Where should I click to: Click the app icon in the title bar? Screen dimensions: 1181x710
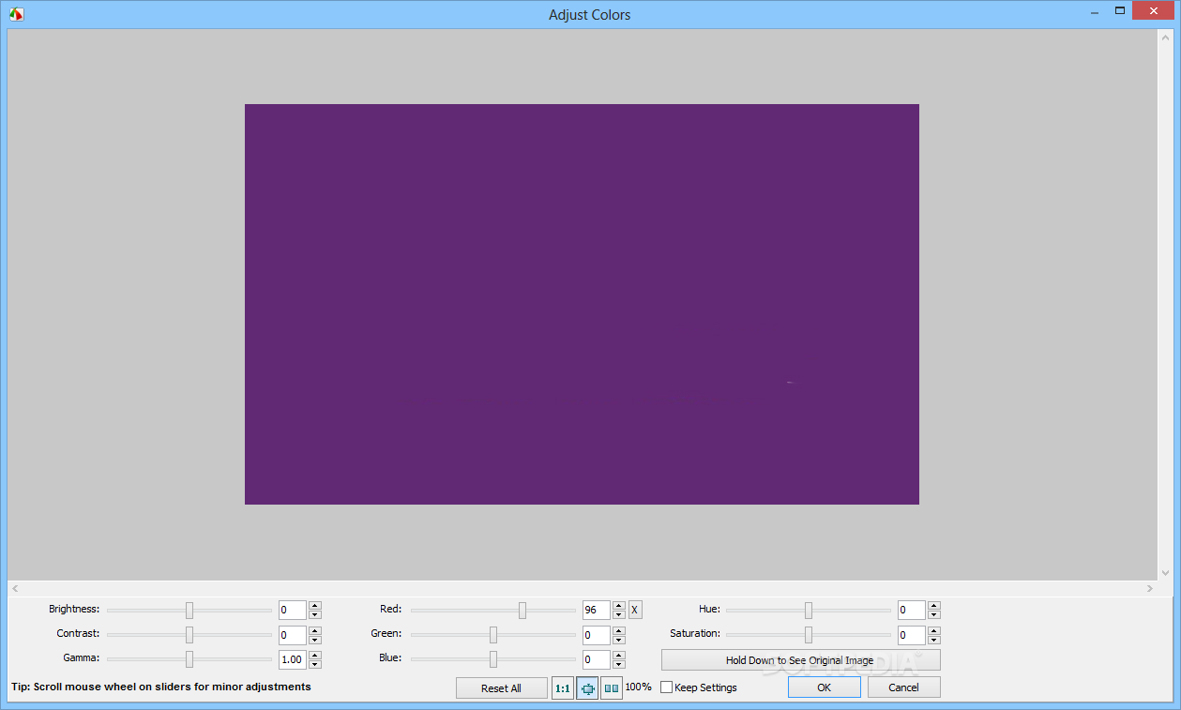(16, 14)
